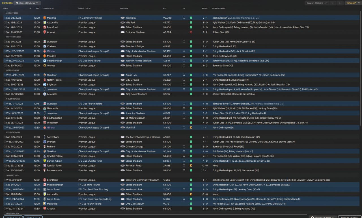
Task: Click the Man Utd crest in the 5/8/2023 row
Action: [x=45, y=18]
